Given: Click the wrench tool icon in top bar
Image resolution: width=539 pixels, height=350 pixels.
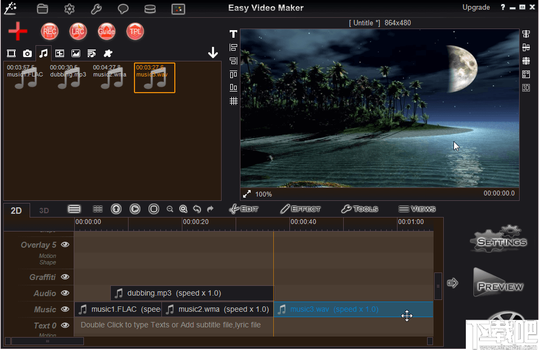Looking at the screenshot, I should tap(96, 9).
